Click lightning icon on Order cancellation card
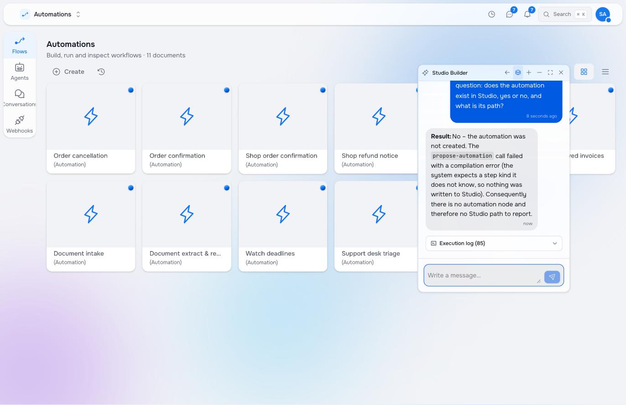The width and height of the screenshot is (626, 405). [91, 117]
